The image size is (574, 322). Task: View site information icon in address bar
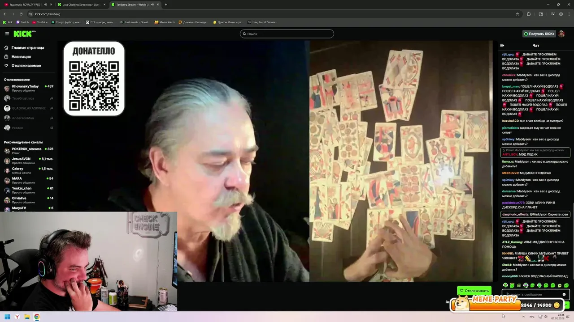point(30,14)
